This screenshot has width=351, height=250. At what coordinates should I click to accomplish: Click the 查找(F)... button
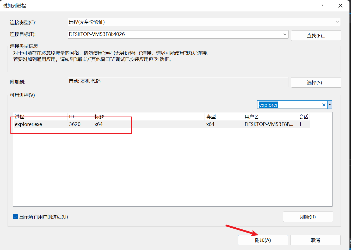[316, 36]
